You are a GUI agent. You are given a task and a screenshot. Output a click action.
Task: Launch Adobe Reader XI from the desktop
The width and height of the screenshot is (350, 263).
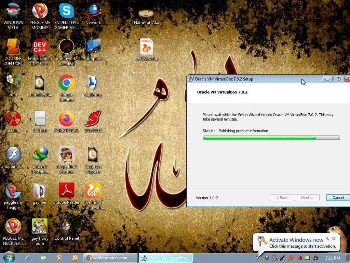pyautogui.click(x=67, y=196)
